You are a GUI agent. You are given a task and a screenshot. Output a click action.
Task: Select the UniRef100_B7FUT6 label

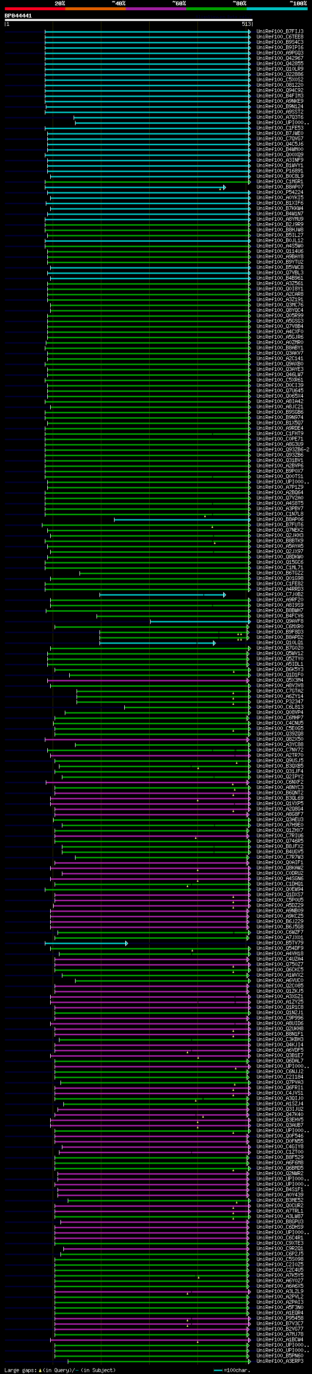point(280,524)
